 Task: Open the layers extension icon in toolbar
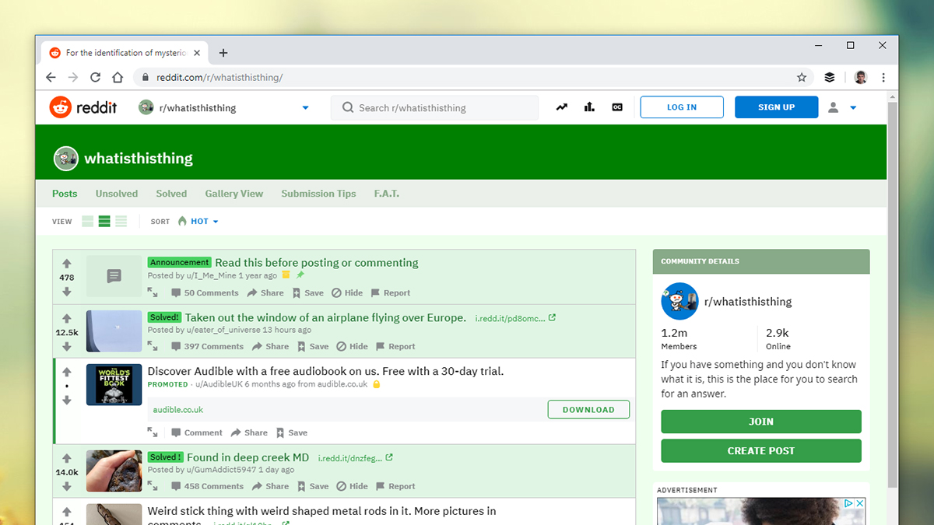pos(830,77)
